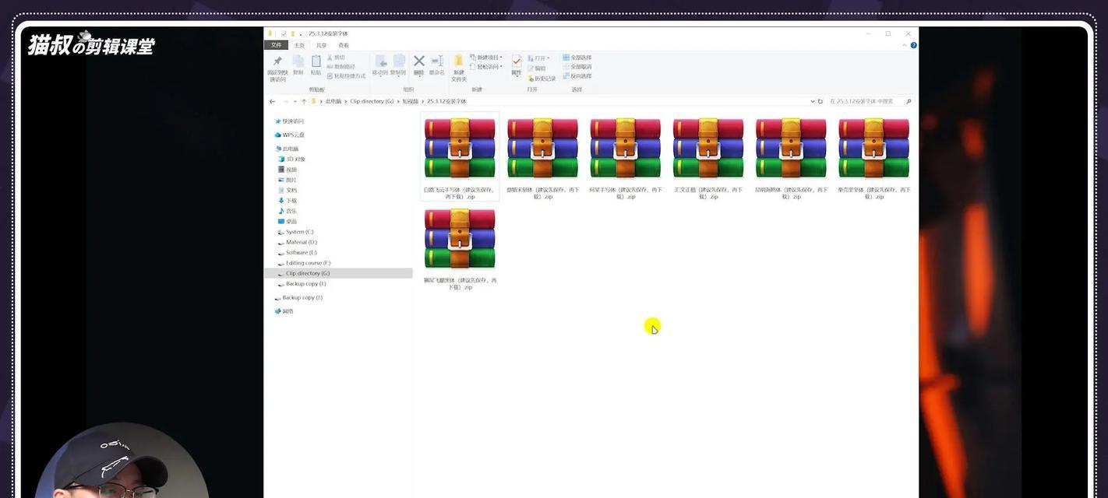The width and height of the screenshot is (1108, 498).
Task: Click the Move to (移动到) icon
Action: pyautogui.click(x=380, y=61)
